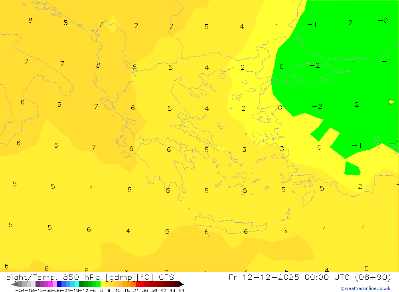Click the '00:00 UTC (06+90)' time label
The height and width of the screenshot is (292, 399).
[348, 277]
